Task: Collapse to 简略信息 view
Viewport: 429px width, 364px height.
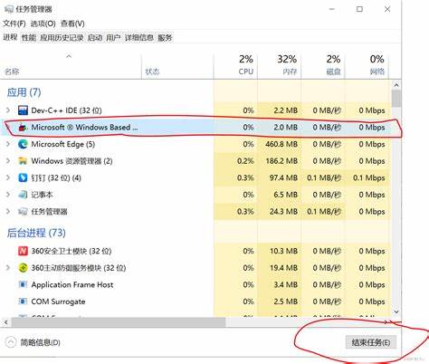Action: 33,342
